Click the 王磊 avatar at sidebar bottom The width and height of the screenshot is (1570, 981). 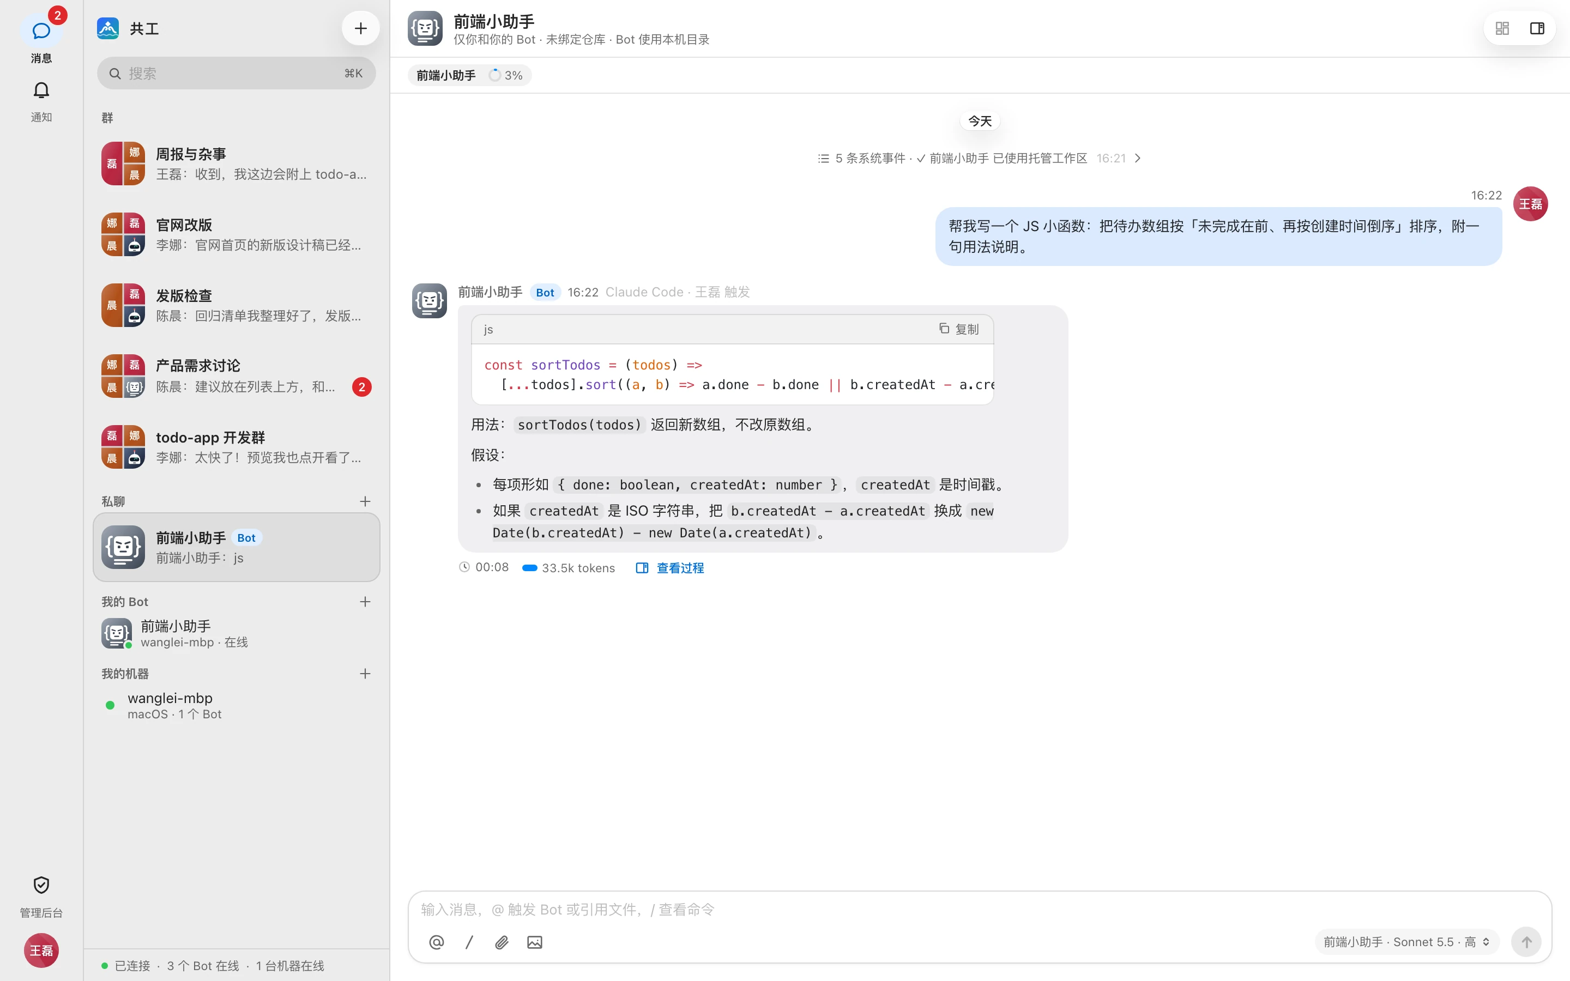(41, 950)
